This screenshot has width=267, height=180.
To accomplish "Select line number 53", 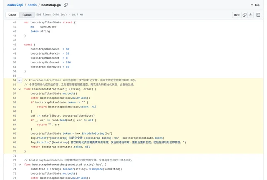I will 15,76.
